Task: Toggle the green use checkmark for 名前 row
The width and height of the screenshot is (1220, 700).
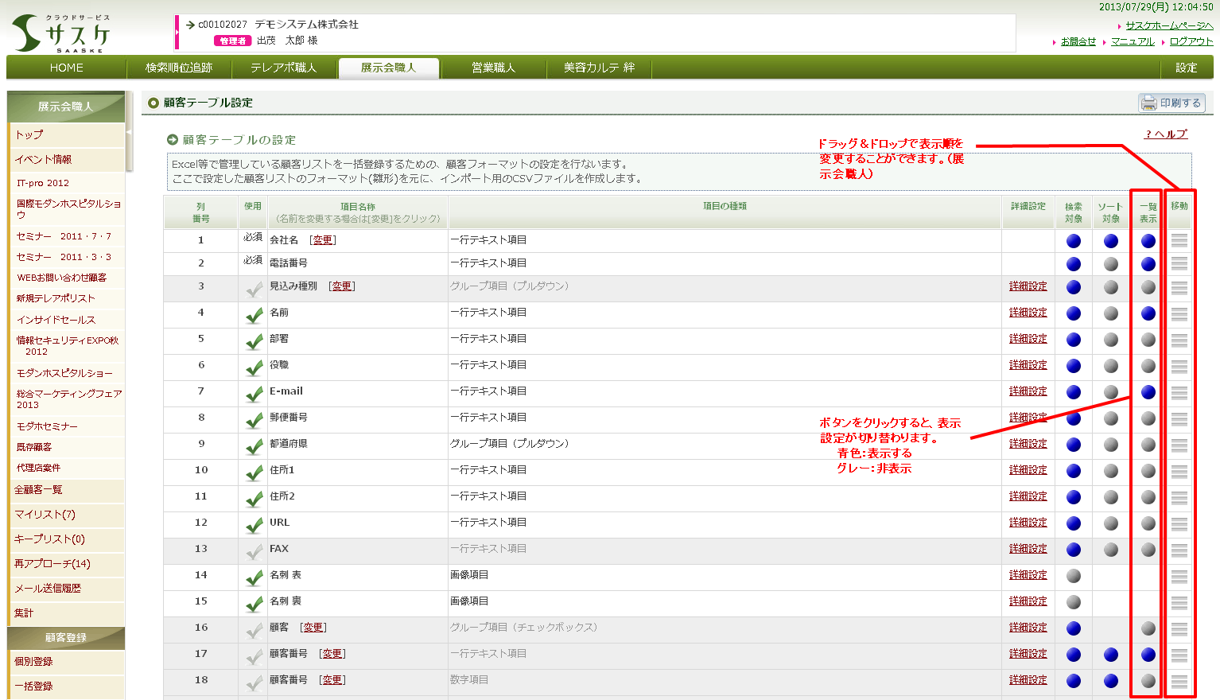Action: 254,315
